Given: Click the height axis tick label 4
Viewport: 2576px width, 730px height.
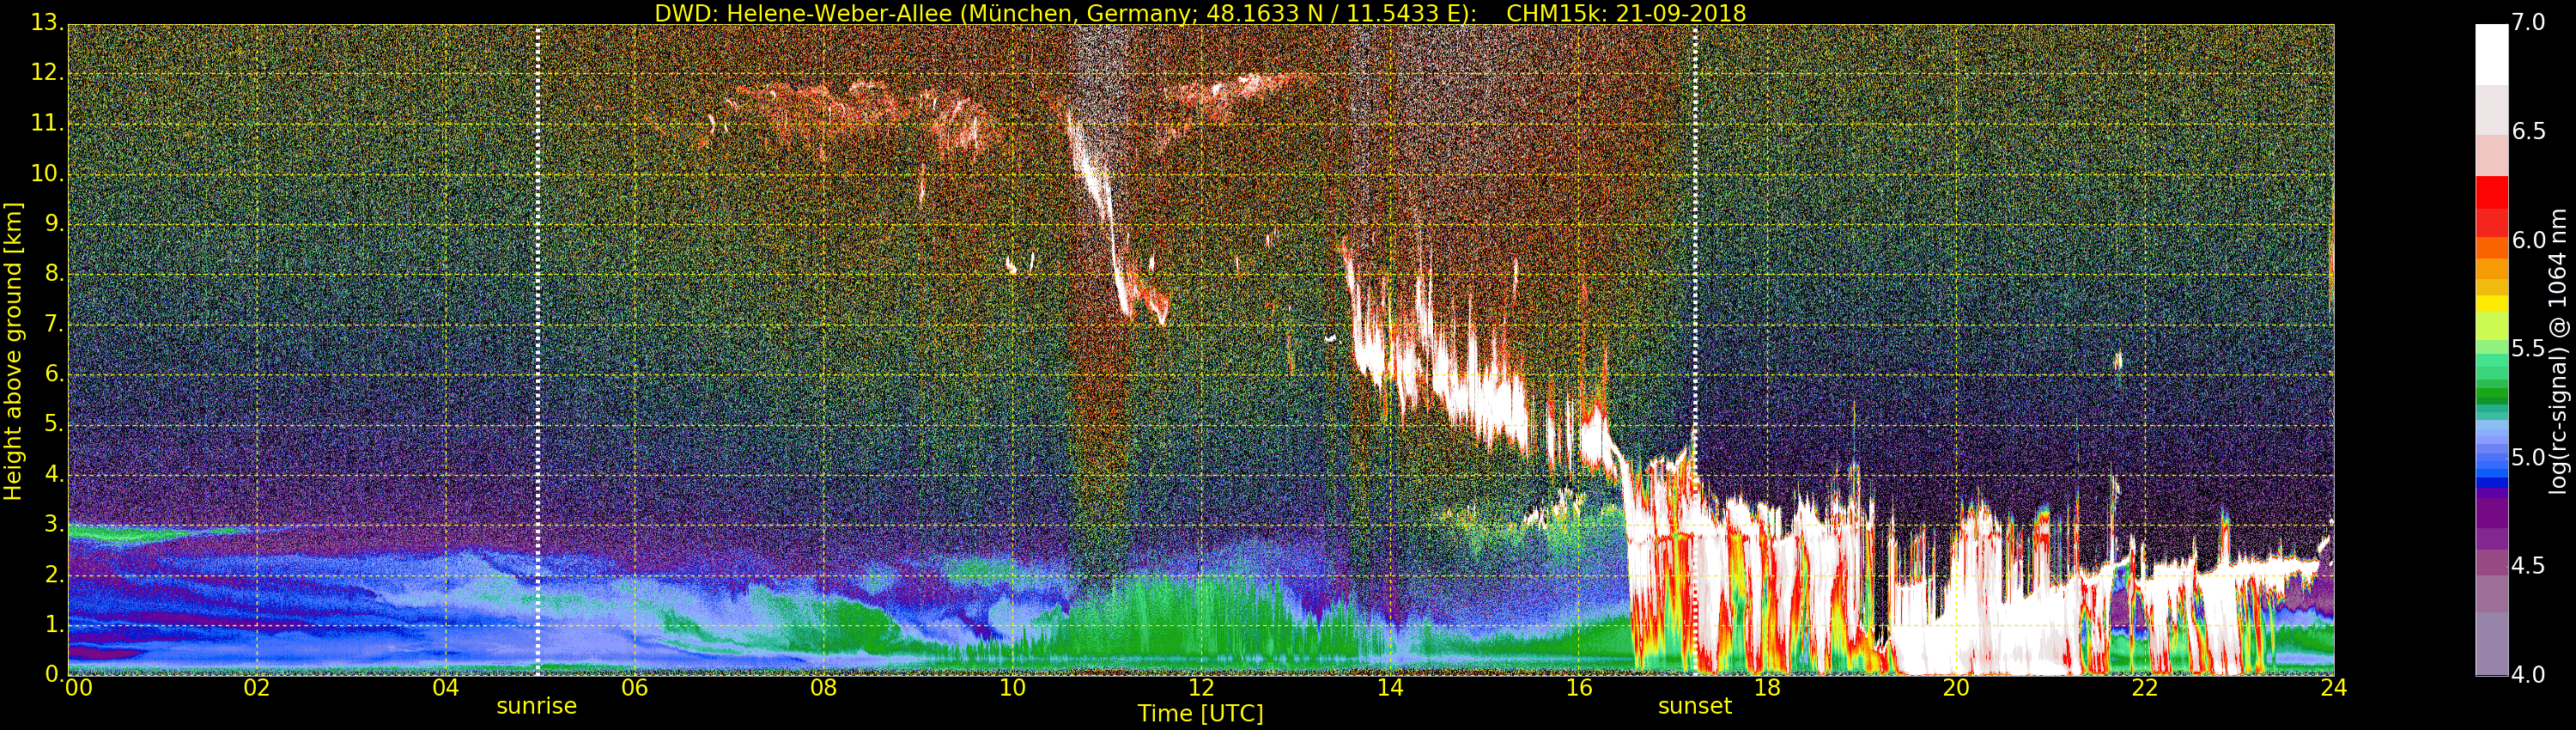Looking at the screenshot, I should (54, 474).
